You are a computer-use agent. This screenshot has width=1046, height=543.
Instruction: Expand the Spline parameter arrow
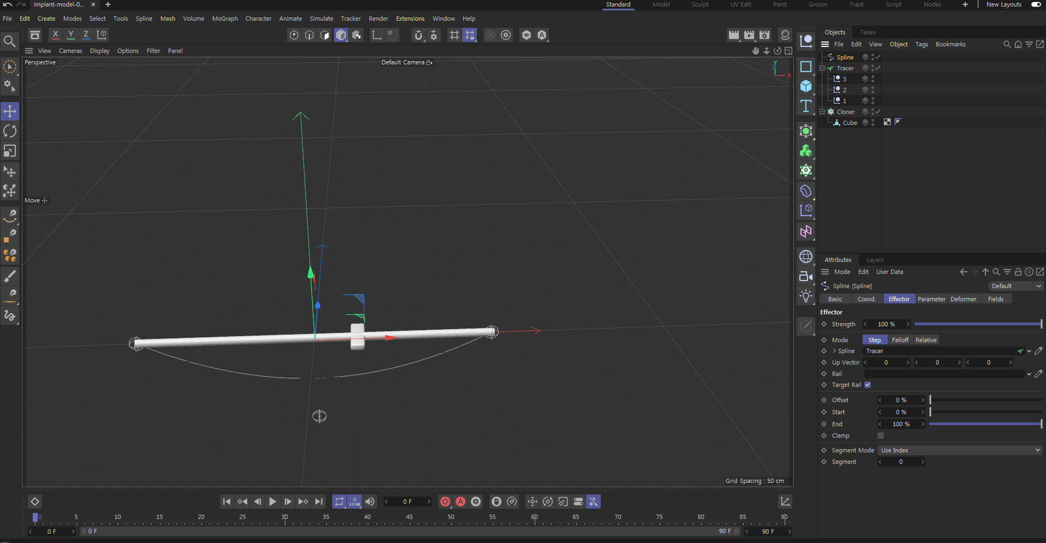click(x=834, y=351)
